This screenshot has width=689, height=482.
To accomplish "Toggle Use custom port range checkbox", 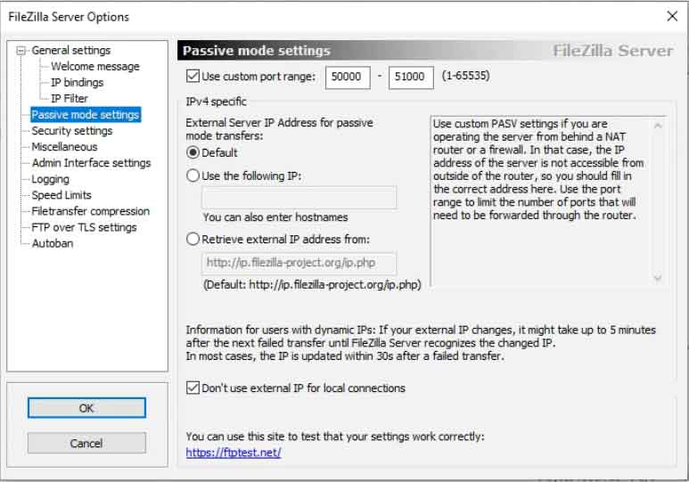I will pos(193,76).
